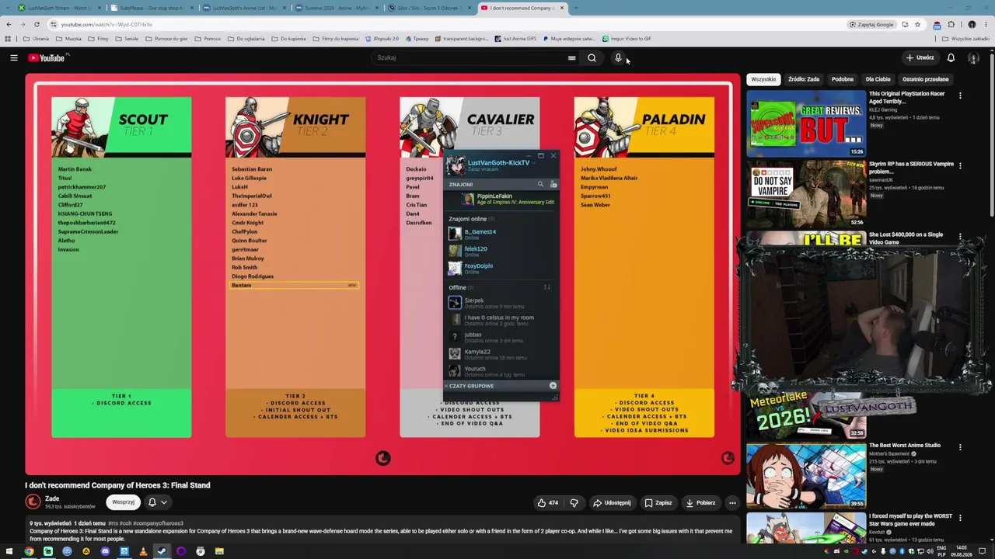Create a new group chat with plus icon

[553, 386]
